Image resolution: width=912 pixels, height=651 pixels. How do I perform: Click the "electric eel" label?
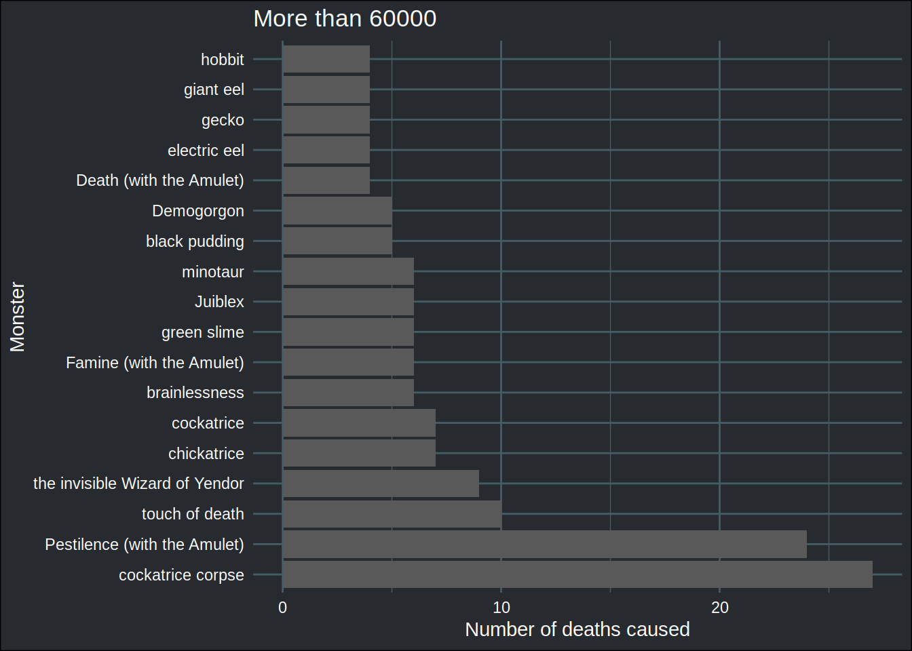point(206,151)
